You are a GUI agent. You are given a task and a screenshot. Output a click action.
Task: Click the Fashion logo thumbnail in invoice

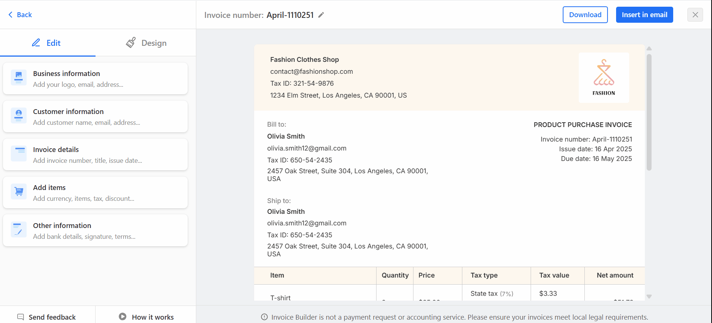point(604,77)
